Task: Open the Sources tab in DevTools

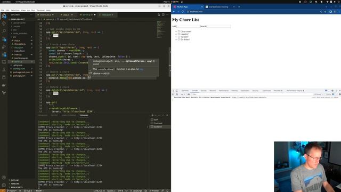Action: [204, 91]
